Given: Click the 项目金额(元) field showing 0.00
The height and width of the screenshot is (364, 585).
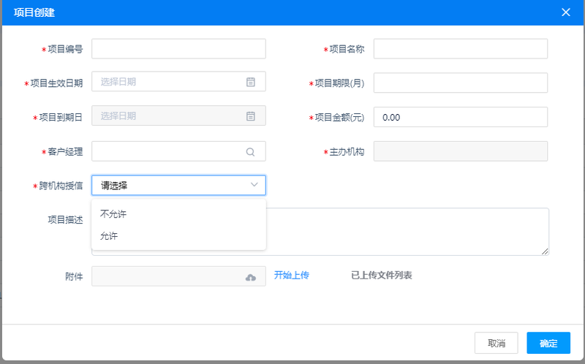Looking at the screenshot, I should 461,117.
